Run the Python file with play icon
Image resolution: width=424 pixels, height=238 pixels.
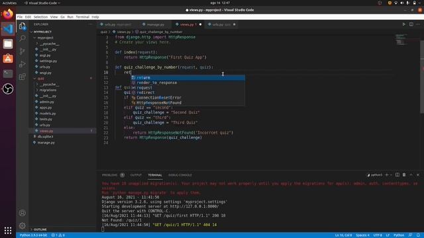[403, 24]
